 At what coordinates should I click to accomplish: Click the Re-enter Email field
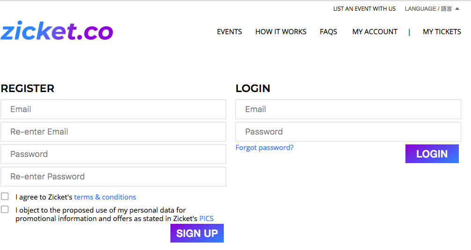[x=113, y=132]
